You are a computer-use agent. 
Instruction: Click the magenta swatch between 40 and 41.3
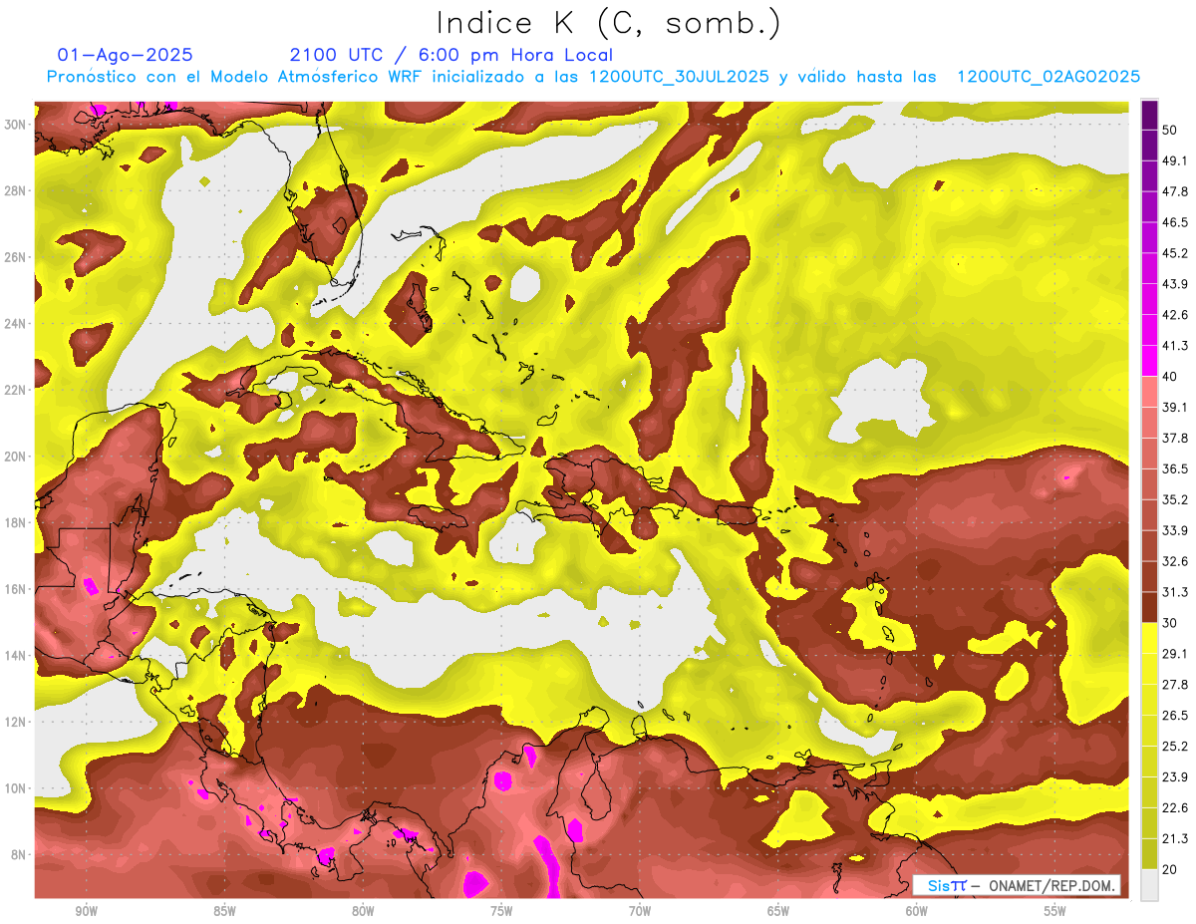pos(1150,361)
